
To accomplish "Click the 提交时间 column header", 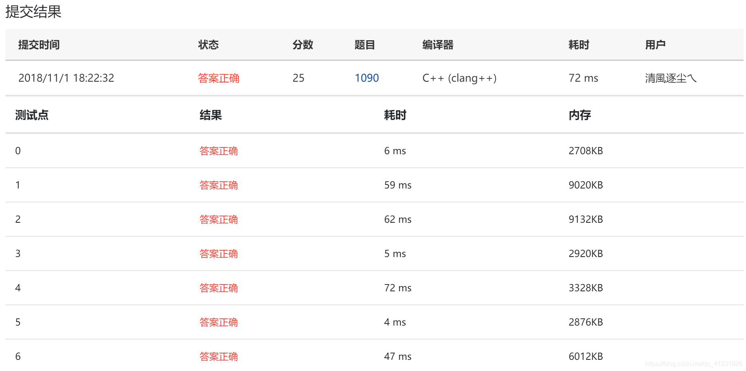I will coord(39,45).
